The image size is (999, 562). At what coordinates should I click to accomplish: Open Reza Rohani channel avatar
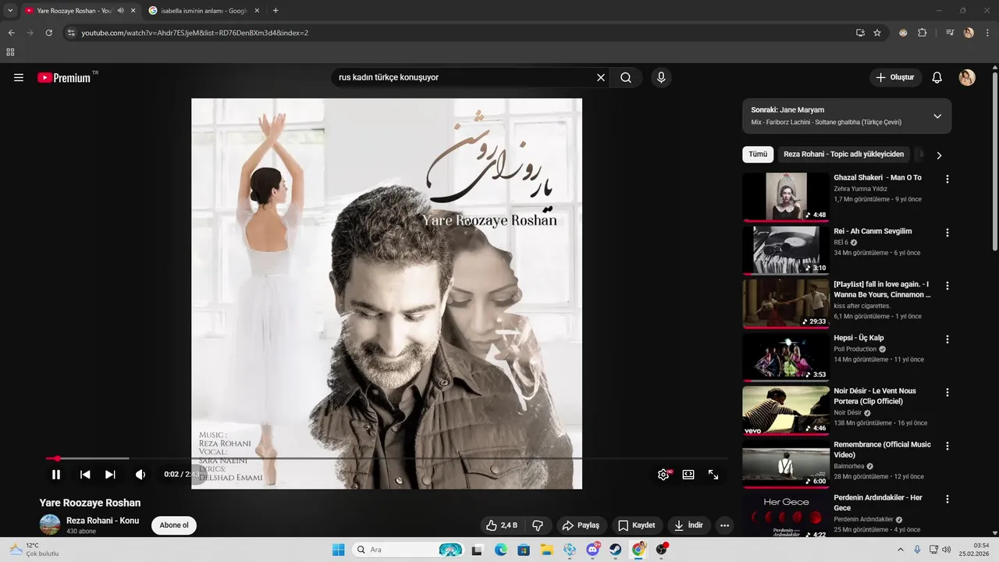(x=50, y=525)
